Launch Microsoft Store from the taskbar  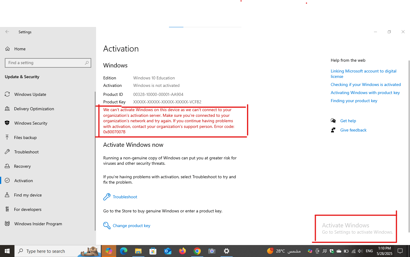tap(153, 251)
